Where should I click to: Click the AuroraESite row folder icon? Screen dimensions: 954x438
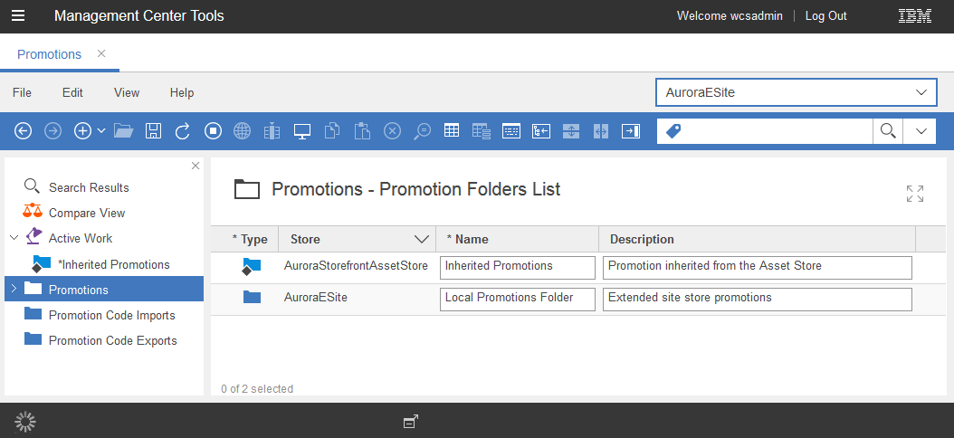252,298
